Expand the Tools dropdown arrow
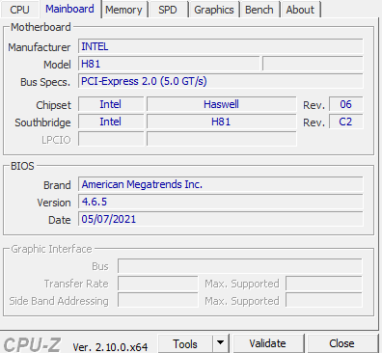Image resolution: width=382 pixels, height=353 pixels. tap(221, 343)
